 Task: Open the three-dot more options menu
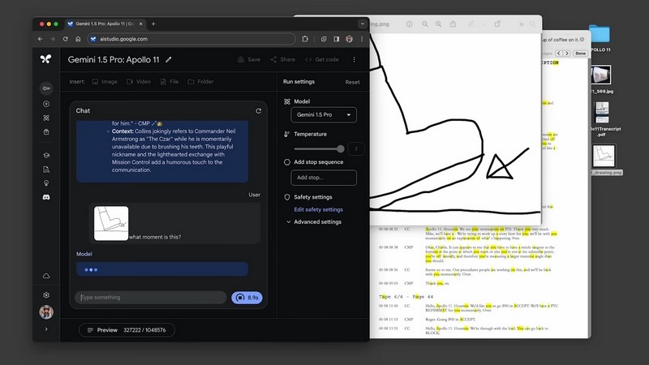coord(354,59)
